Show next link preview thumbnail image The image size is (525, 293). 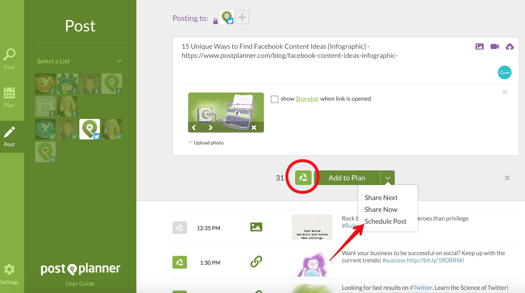[x=210, y=128]
